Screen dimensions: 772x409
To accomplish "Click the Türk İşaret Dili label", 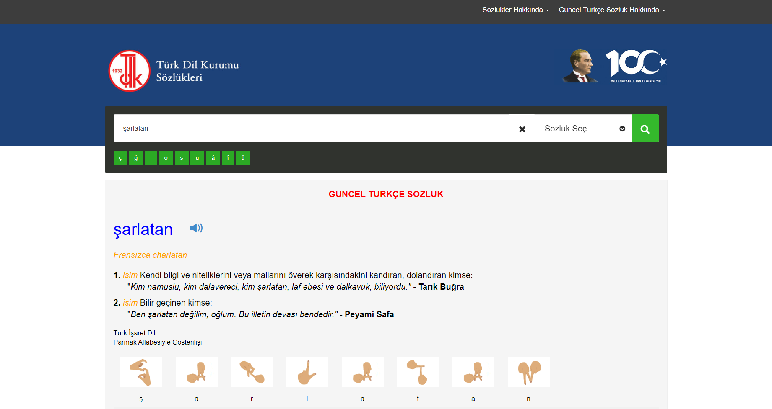I will click(x=135, y=333).
